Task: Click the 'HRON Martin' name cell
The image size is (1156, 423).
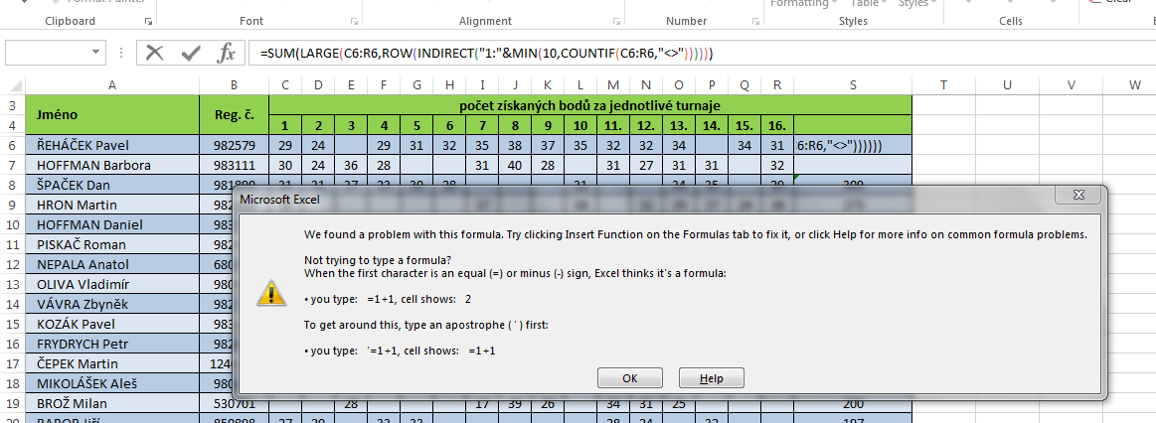Action: (112, 205)
